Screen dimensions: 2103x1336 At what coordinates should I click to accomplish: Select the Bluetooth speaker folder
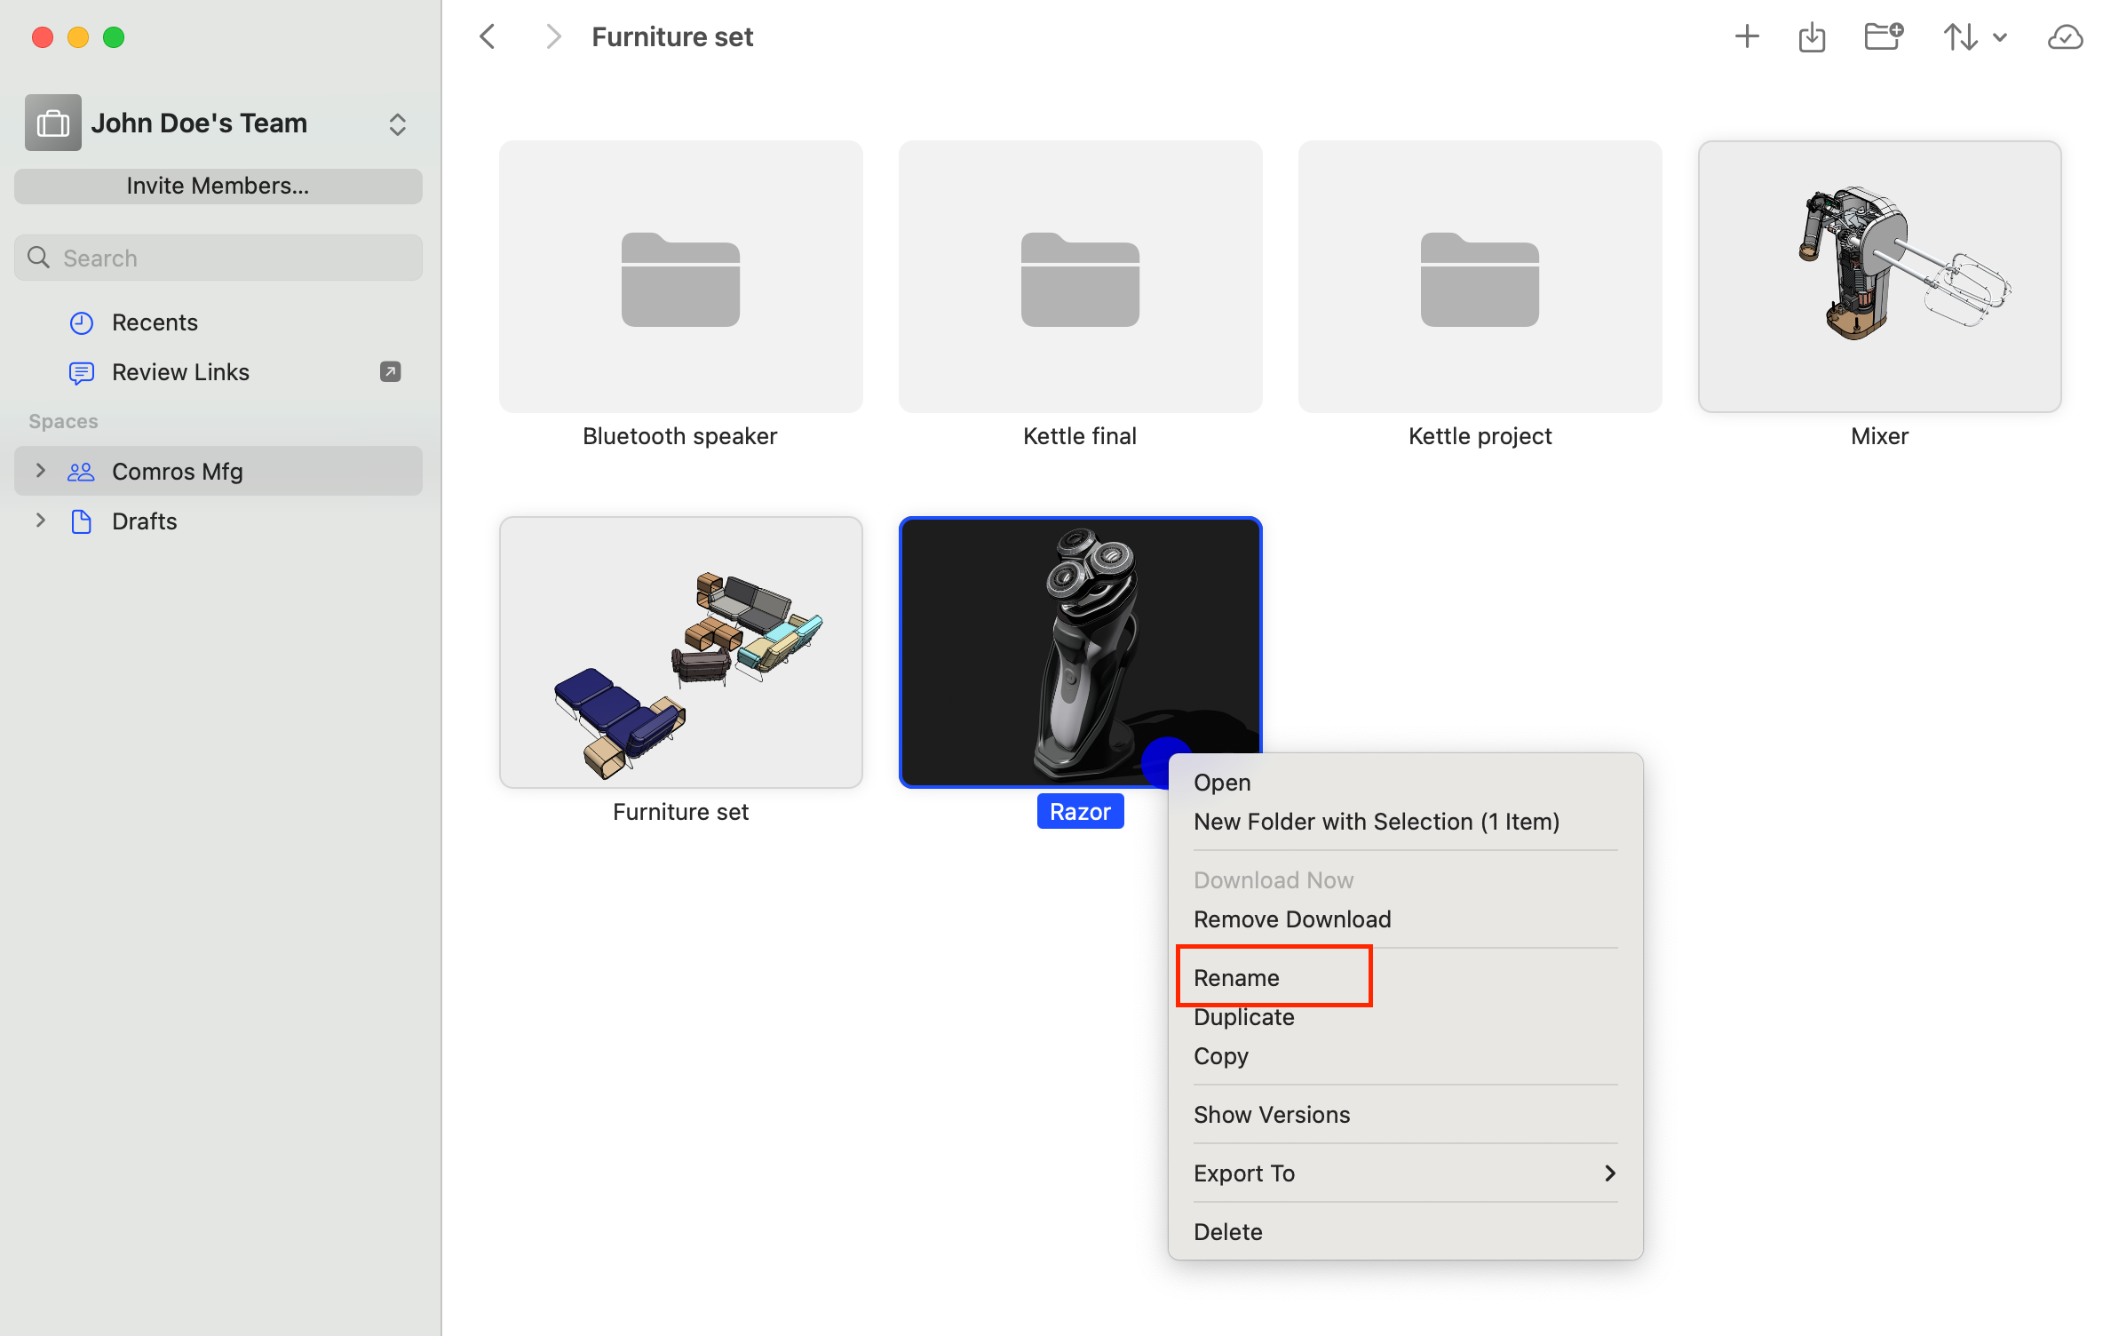click(x=680, y=276)
